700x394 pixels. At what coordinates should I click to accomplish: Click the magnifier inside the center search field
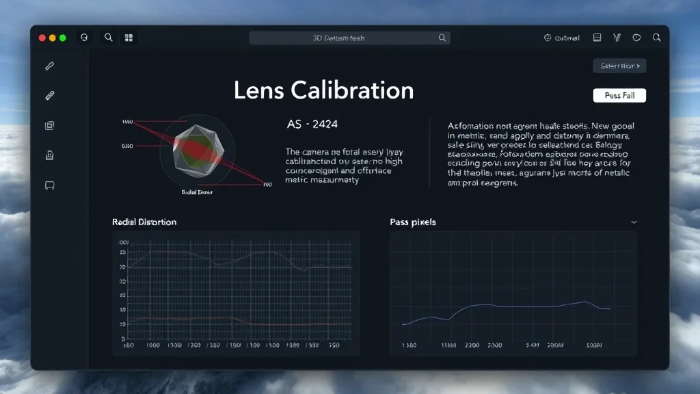pos(442,38)
